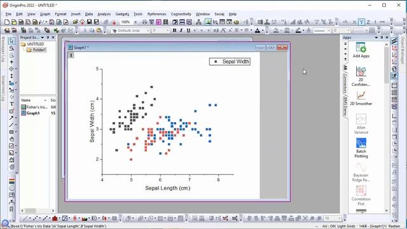The width and height of the screenshot is (407, 229).
Task: Open the zoom 100% dropdown
Action: 135,22
